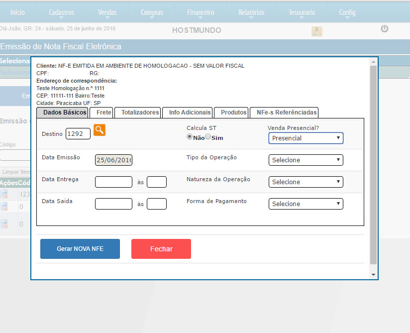Click the power logout icon

(x=384, y=29)
